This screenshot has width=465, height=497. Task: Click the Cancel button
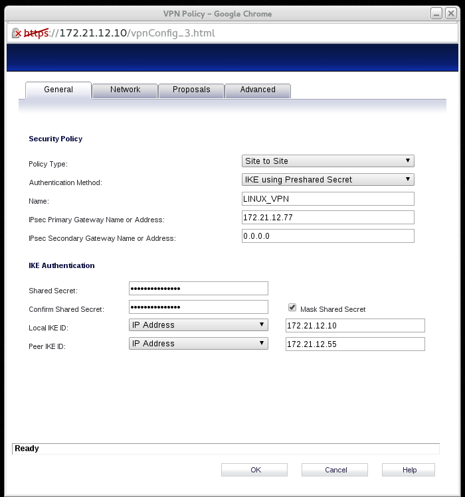335,470
